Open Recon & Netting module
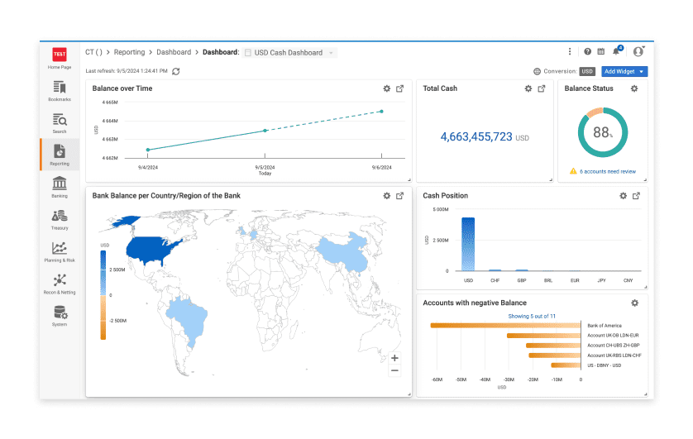This screenshot has width=693, height=439. 60,284
